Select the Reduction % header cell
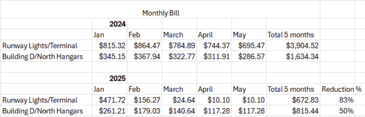Image resolution: width=365 pixels, height=117 pixels. (337, 89)
